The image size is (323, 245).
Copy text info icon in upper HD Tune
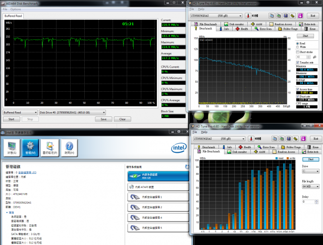pyautogui.click(x=272, y=16)
